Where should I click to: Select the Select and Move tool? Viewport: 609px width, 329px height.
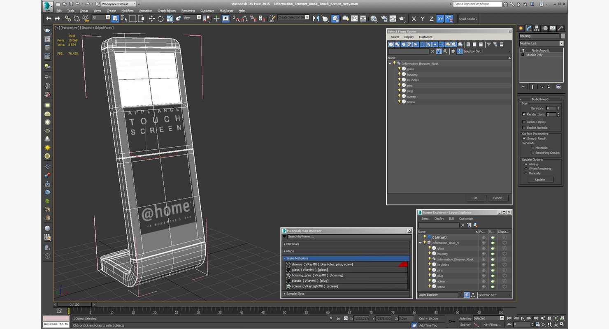coord(151,19)
